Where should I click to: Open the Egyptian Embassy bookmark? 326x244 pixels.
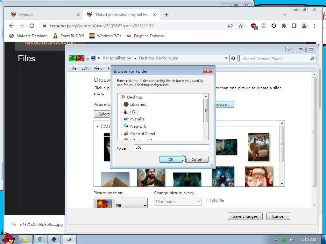click(x=145, y=36)
